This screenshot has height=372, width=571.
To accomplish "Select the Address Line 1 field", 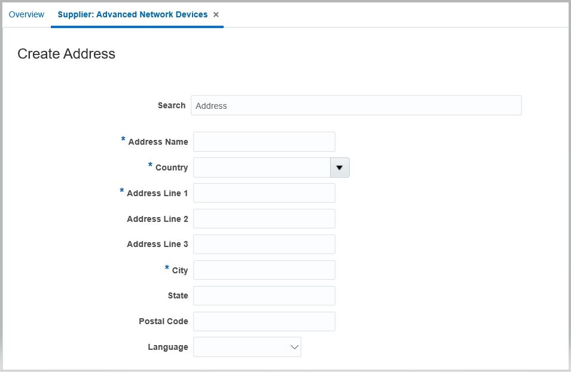I will [x=264, y=193].
